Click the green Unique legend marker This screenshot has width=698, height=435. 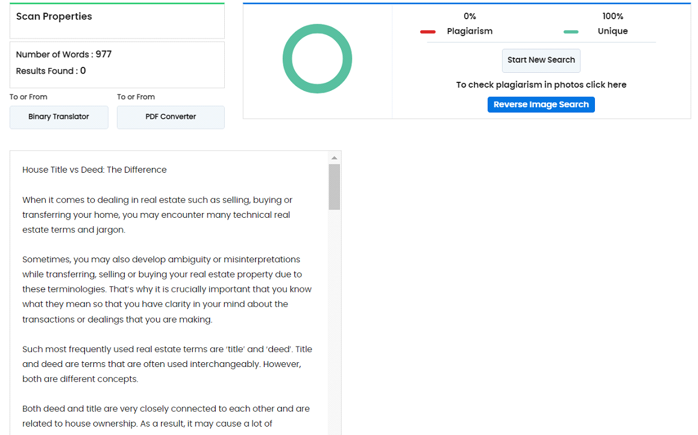click(571, 32)
